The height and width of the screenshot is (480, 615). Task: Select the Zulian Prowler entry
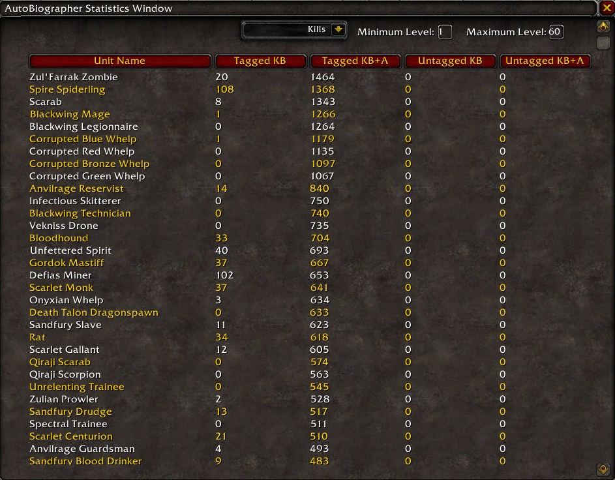pyautogui.click(x=63, y=399)
